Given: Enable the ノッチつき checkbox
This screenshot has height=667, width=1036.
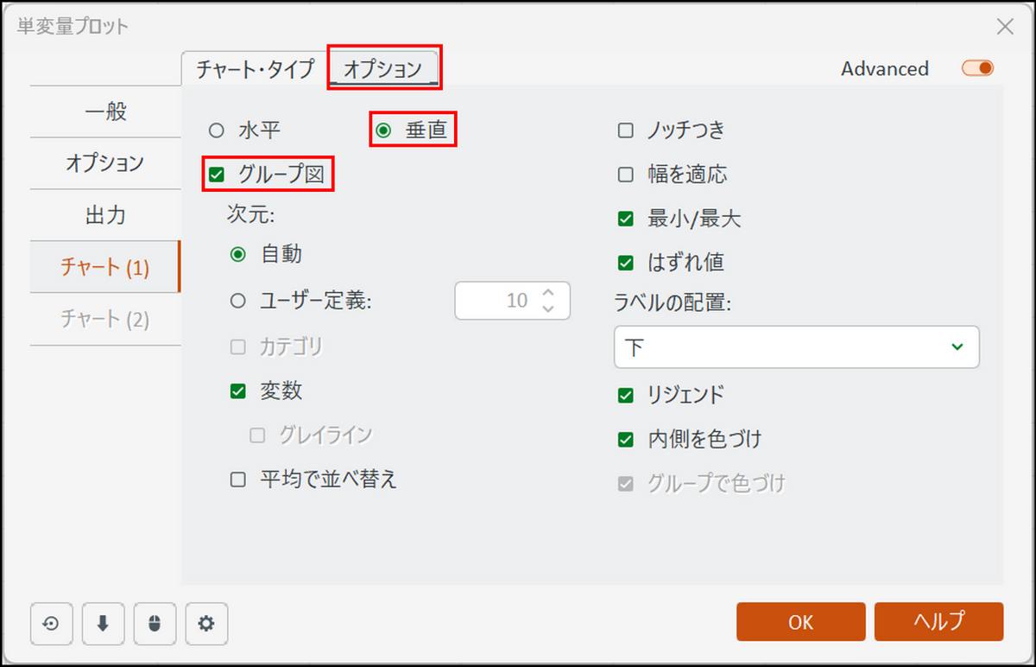Looking at the screenshot, I should coord(626,130).
